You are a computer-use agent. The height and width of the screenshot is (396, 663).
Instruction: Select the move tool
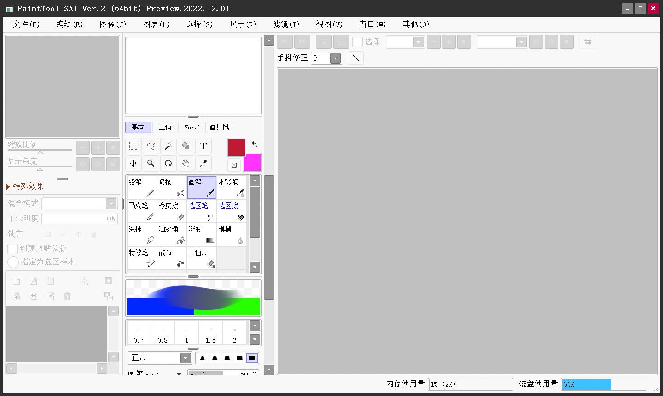click(133, 163)
